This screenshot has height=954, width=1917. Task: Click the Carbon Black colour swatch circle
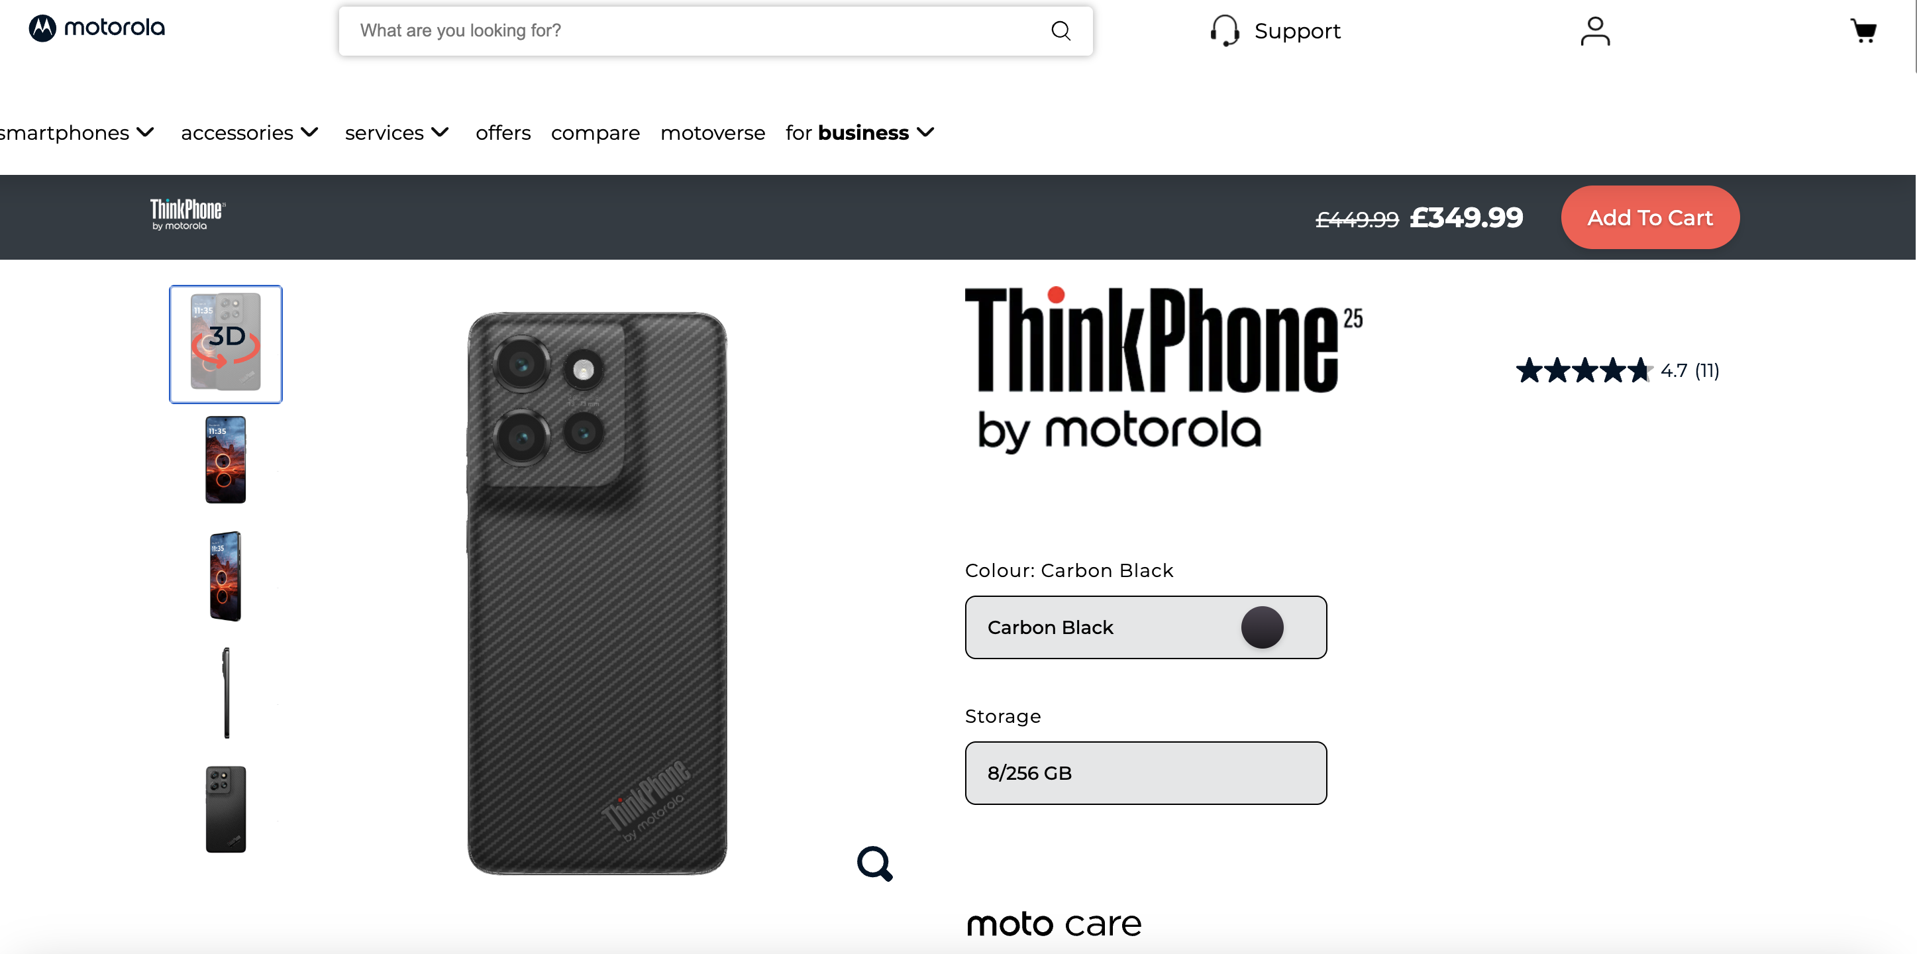click(1262, 627)
